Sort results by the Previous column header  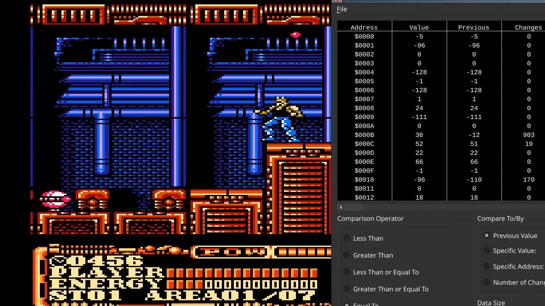click(x=474, y=27)
